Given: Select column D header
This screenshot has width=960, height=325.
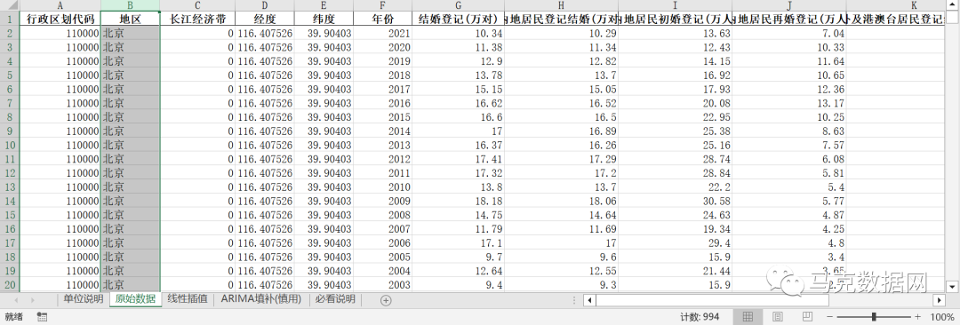Looking at the screenshot, I should click(x=265, y=5).
